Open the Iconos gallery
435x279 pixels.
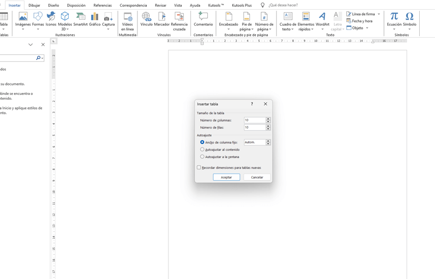(51, 19)
